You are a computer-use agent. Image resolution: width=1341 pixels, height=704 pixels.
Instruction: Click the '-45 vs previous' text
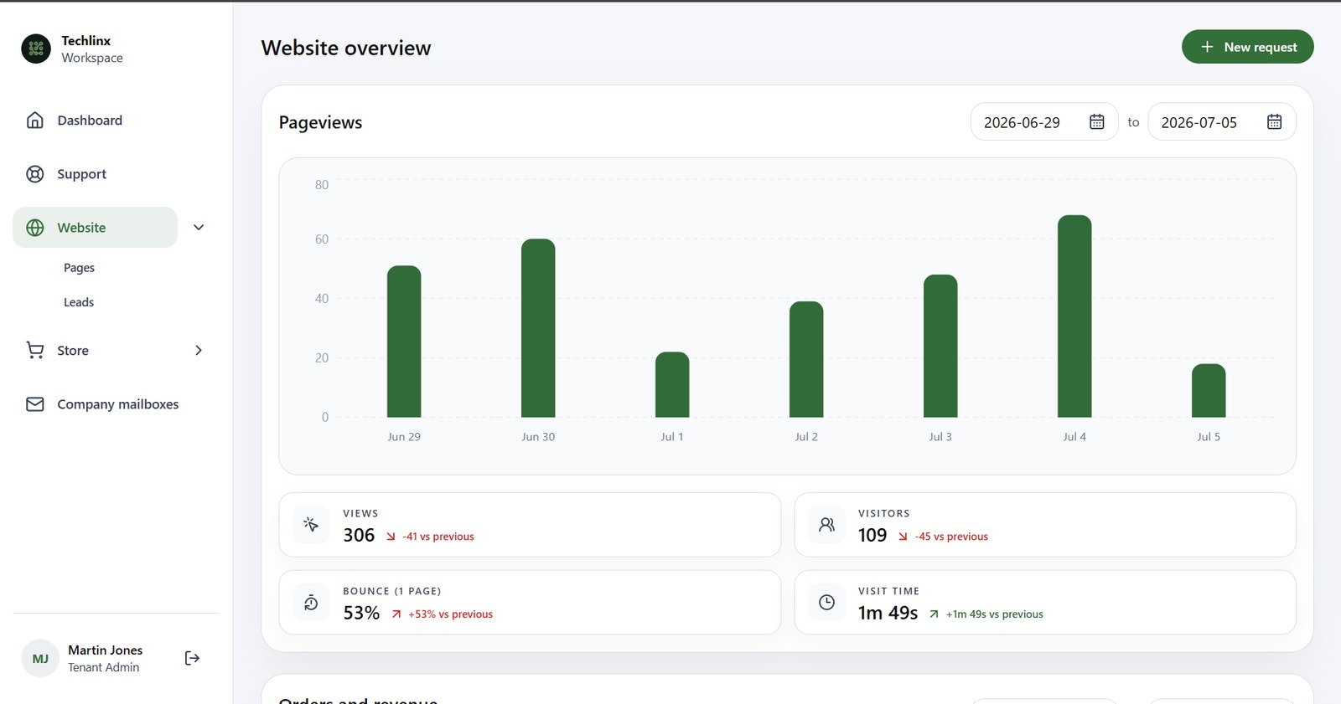(951, 537)
